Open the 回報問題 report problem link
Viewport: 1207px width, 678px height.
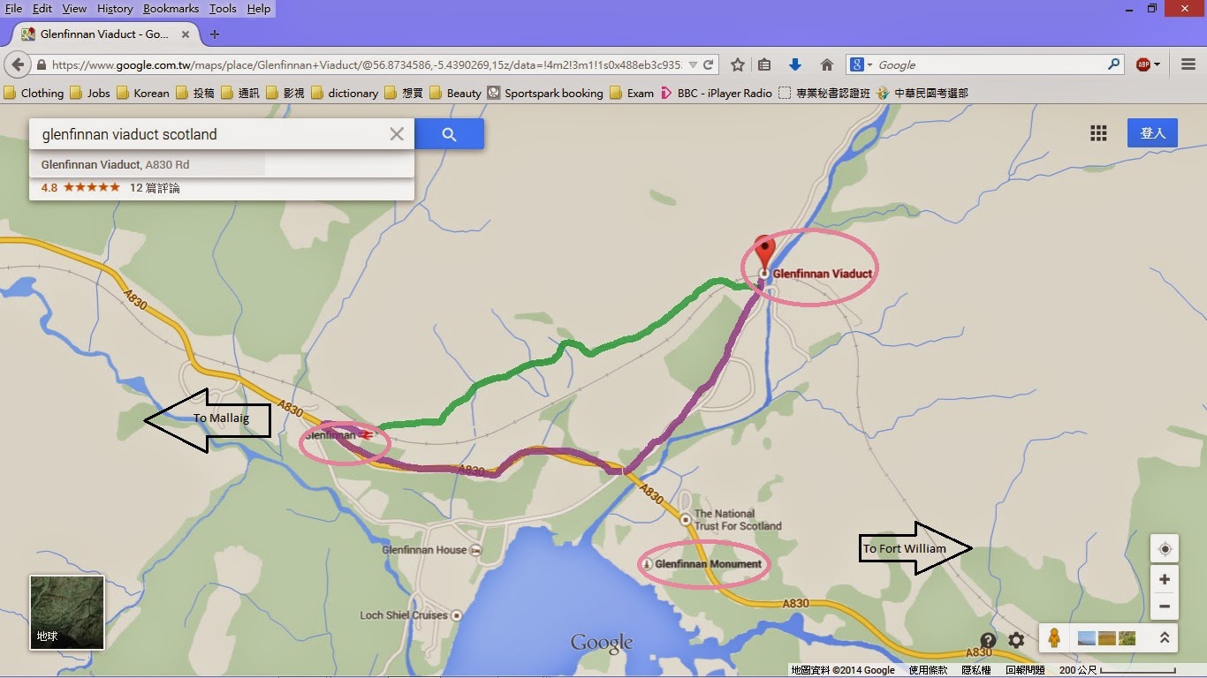[x=1025, y=671]
